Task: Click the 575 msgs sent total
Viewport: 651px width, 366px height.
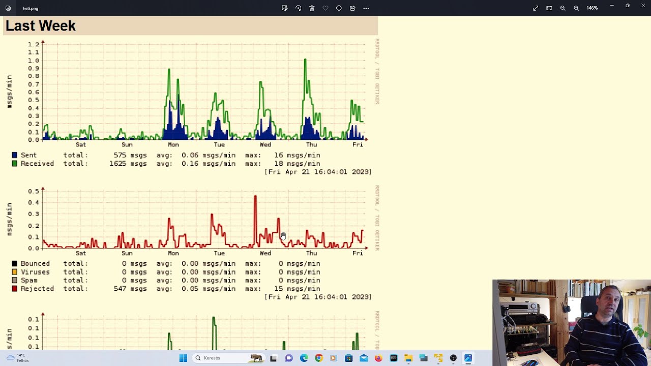Action: click(130, 155)
